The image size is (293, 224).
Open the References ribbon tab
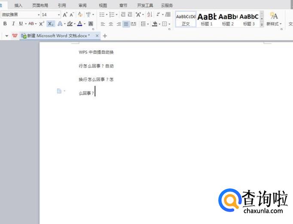[x=62, y=6]
